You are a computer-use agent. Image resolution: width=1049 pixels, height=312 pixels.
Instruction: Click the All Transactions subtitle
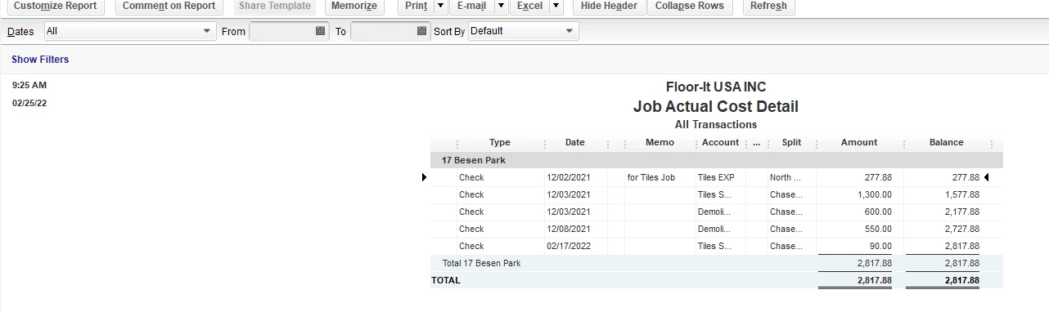coord(716,124)
